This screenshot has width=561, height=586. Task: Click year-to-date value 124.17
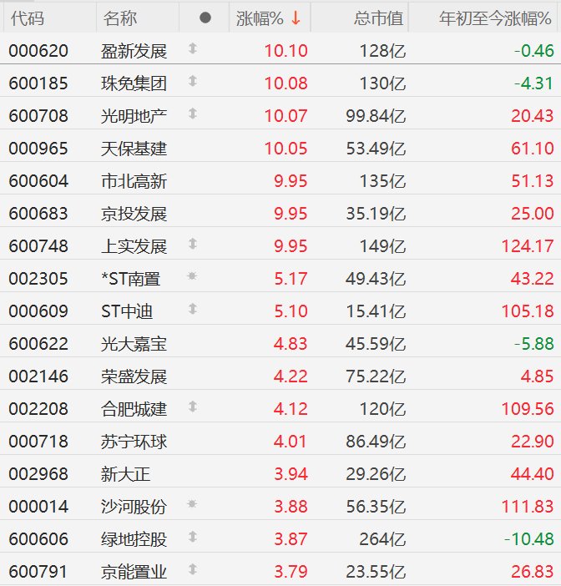528,246
